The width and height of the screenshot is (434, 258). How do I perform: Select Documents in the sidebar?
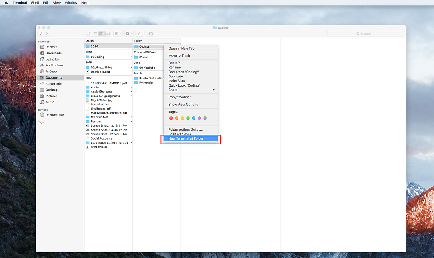point(60,77)
